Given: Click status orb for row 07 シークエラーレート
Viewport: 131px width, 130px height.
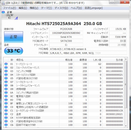Looking at the screenshot, I should 6,82.
